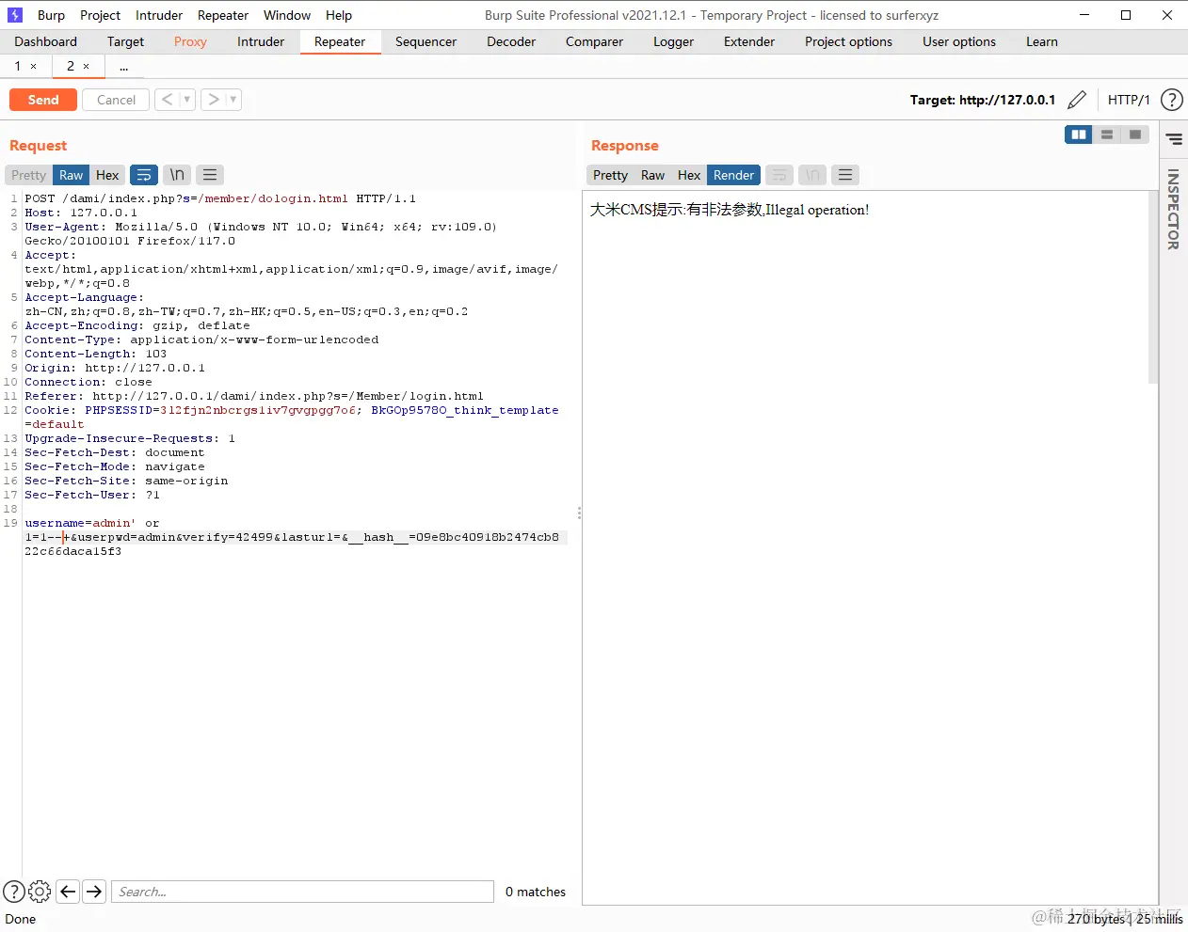Toggle request line wrapping icon
This screenshot has width=1188, height=932.
coord(144,175)
